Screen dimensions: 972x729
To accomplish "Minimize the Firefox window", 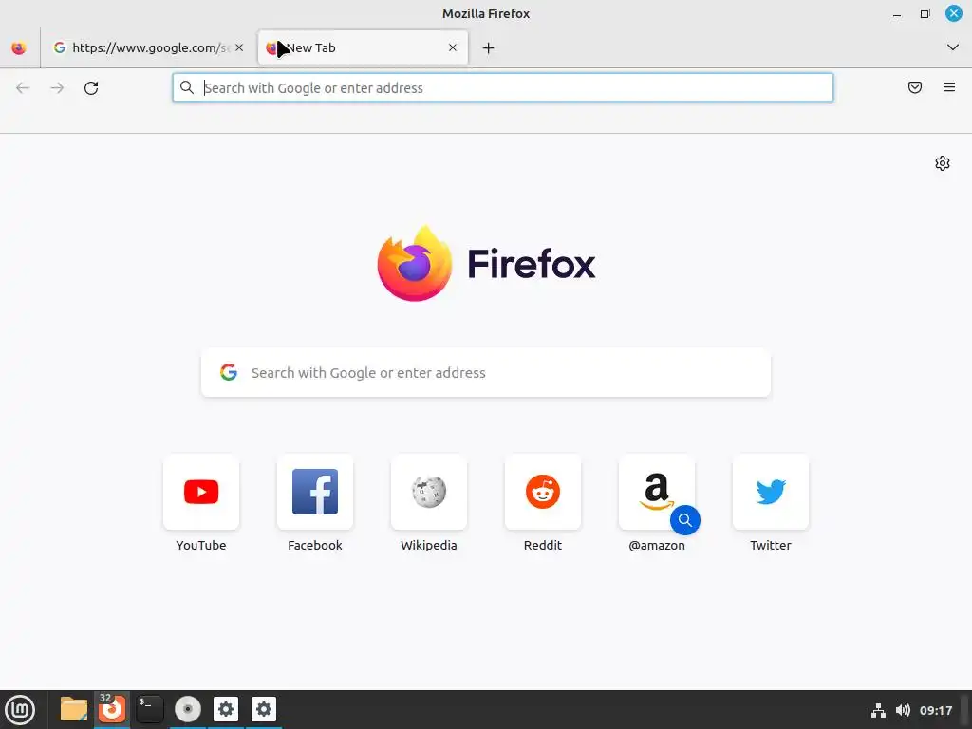I will coord(897,13).
